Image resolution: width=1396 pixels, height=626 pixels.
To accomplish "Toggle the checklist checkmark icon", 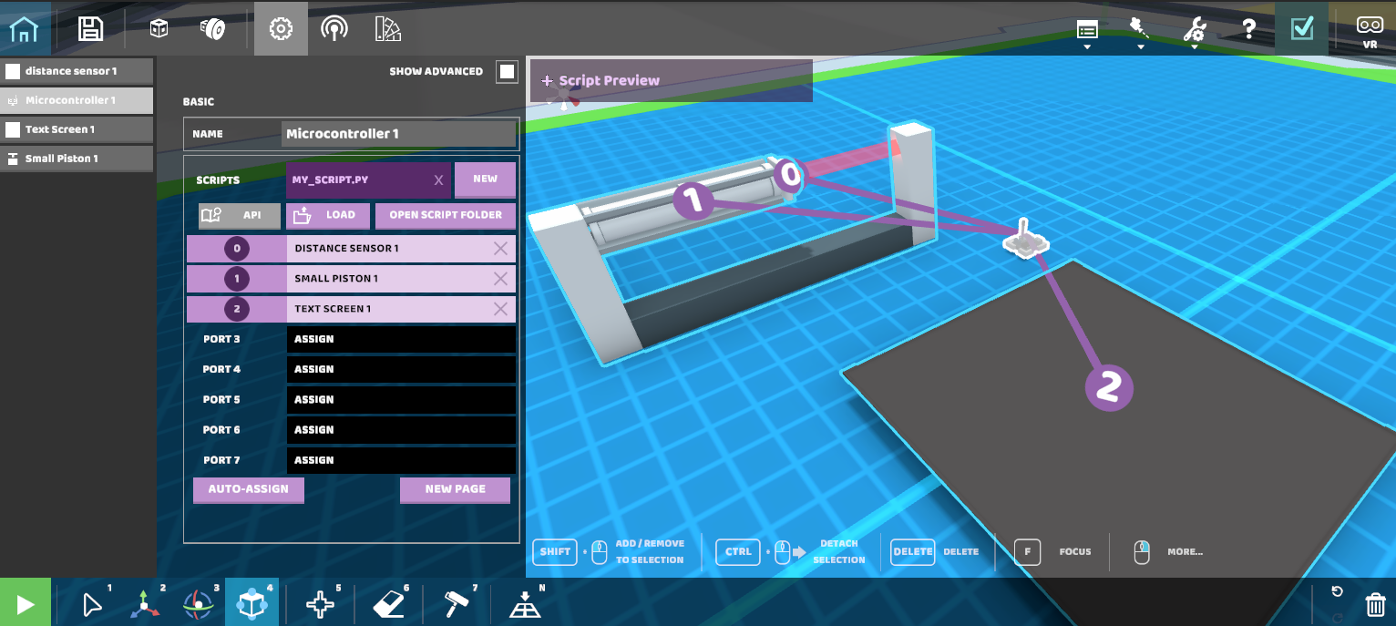I will [1302, 29].
